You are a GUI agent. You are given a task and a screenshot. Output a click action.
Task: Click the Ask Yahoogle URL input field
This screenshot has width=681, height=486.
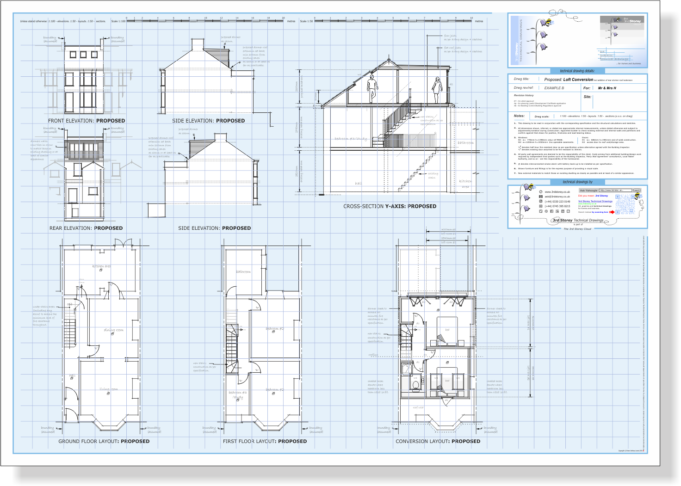[615, 191]
